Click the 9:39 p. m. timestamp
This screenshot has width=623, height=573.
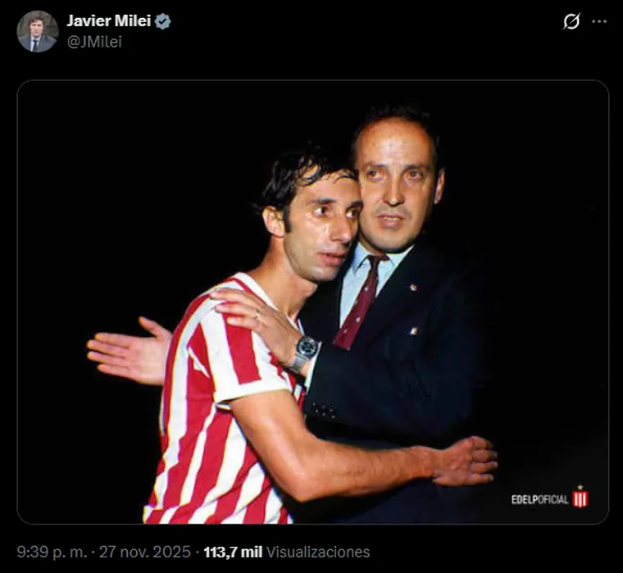point(52,552)
